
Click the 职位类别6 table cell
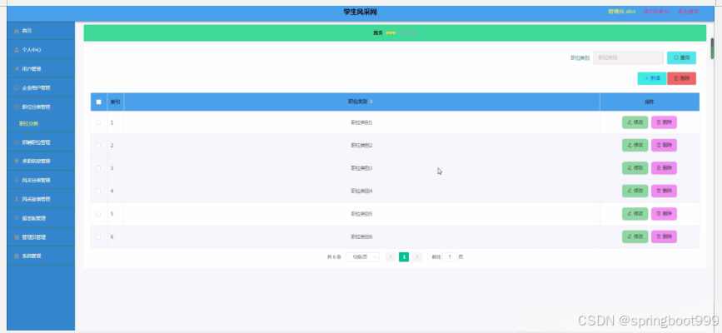(x=361, y=236)
